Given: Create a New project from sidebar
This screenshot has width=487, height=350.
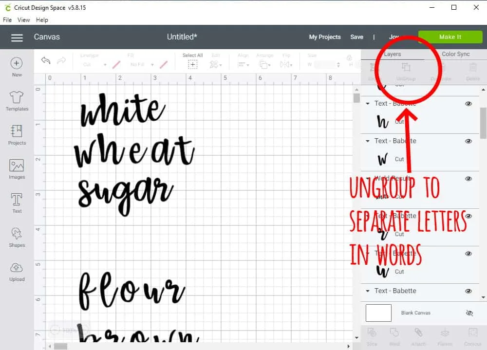Looking at the screenshot, I should [x=17, y=67].
